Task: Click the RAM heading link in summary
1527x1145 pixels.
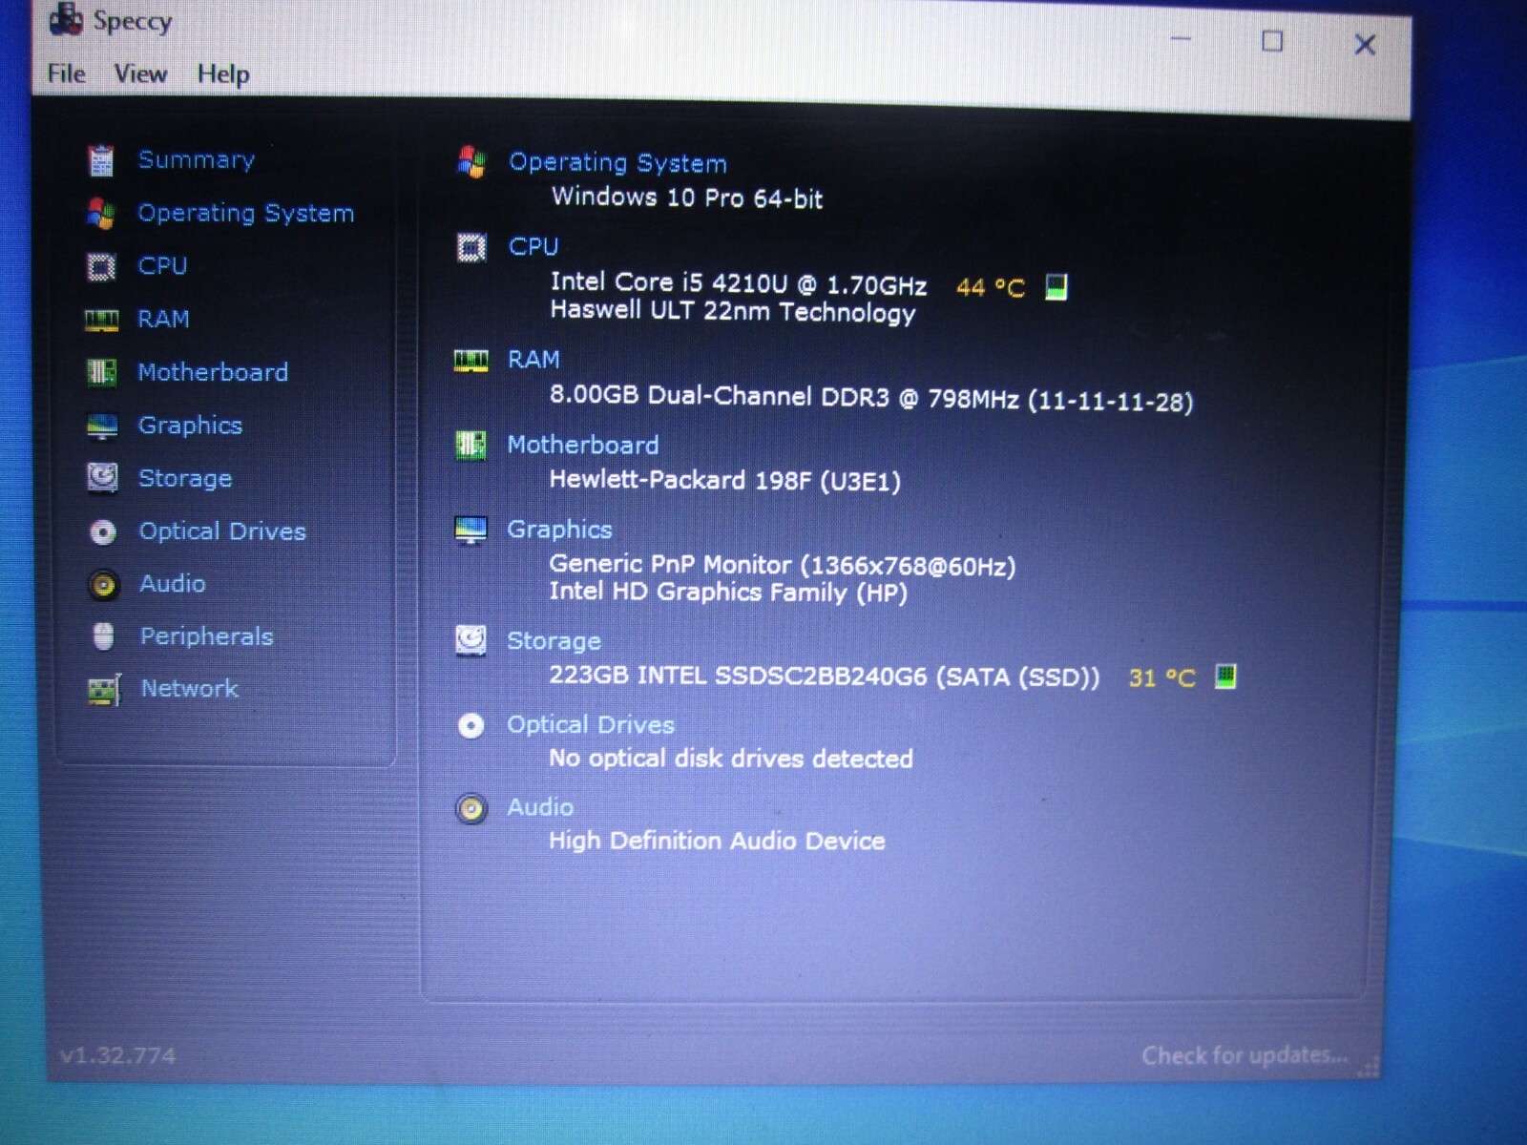Action: point(533,360)
